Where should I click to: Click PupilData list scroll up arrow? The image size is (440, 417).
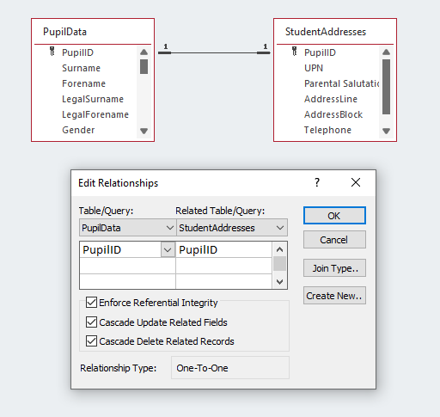coord(144,52)
